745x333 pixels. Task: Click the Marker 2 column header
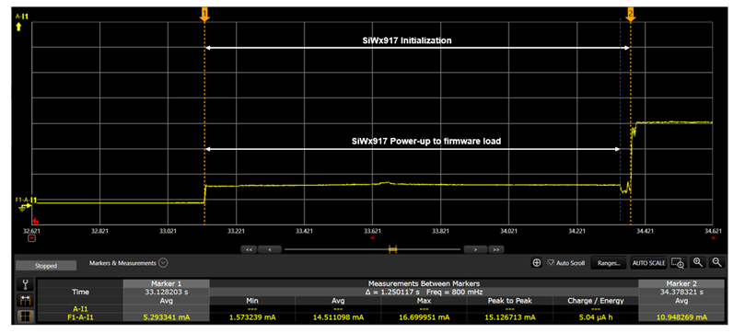681,283
